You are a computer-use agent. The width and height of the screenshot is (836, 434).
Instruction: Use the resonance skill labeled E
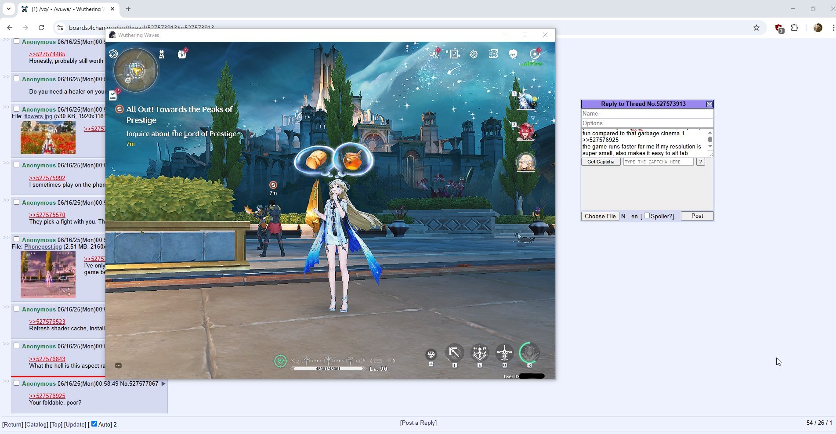tap(479, 353)
